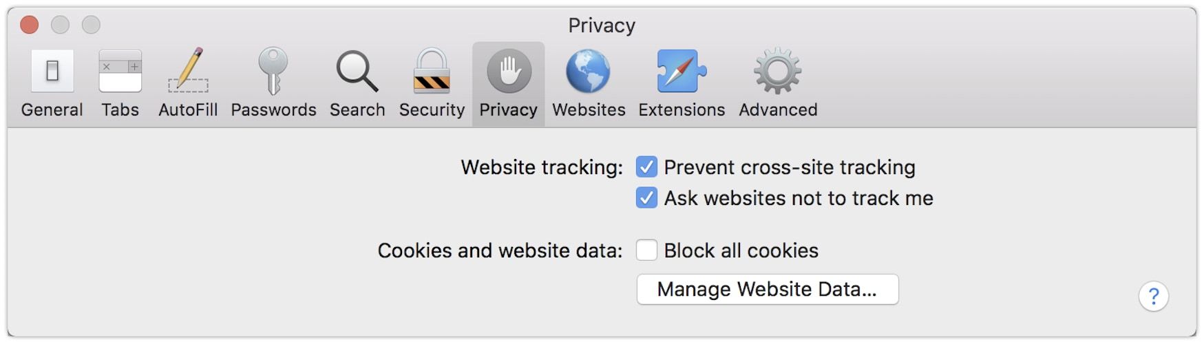Click the Manage Website Data button
This screenshot has height=344, width=1204.
pyautogui.click(x=767, y=290)
